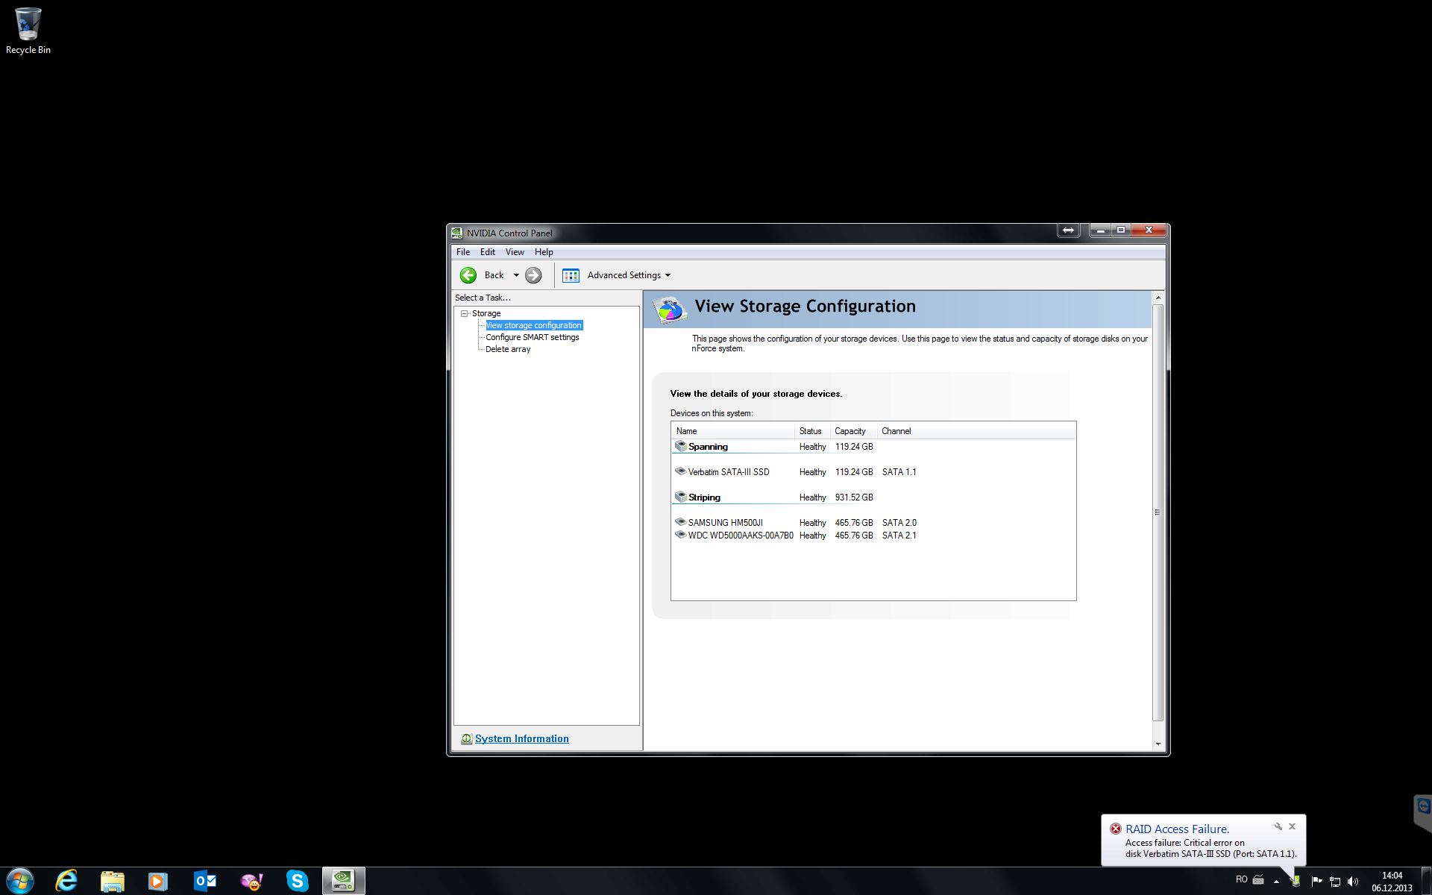
Task: Click the wrench icon on RAID notification
Action: click(1278, 826)
